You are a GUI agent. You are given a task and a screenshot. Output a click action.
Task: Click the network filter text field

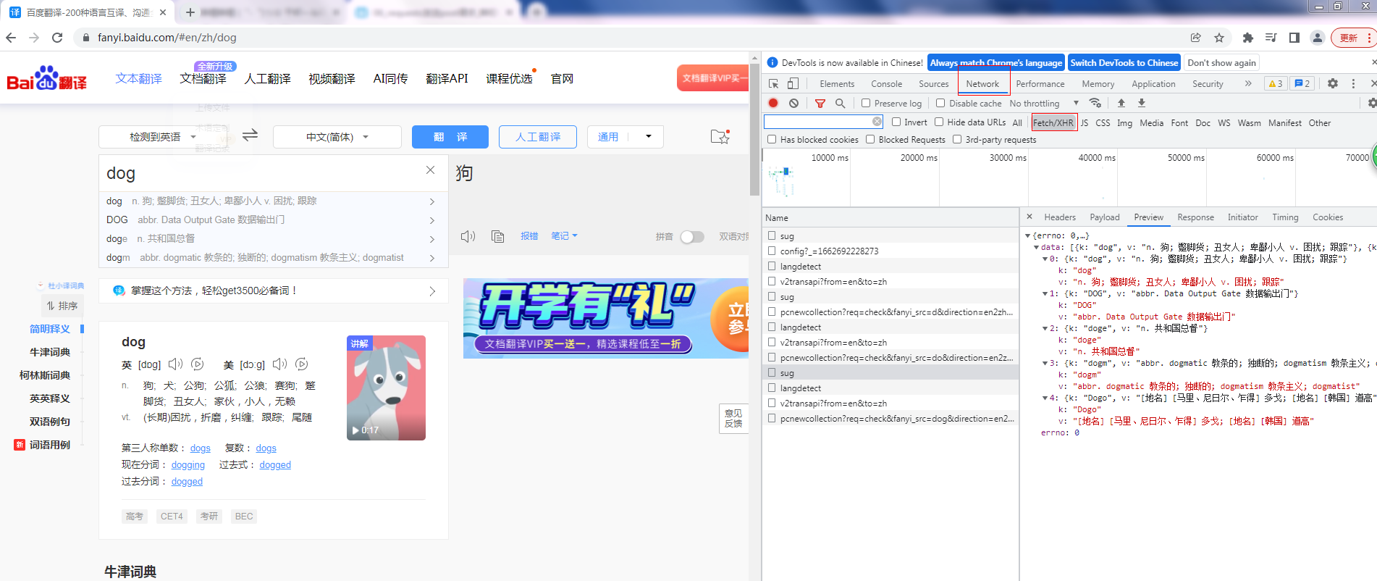coord(824,122)
